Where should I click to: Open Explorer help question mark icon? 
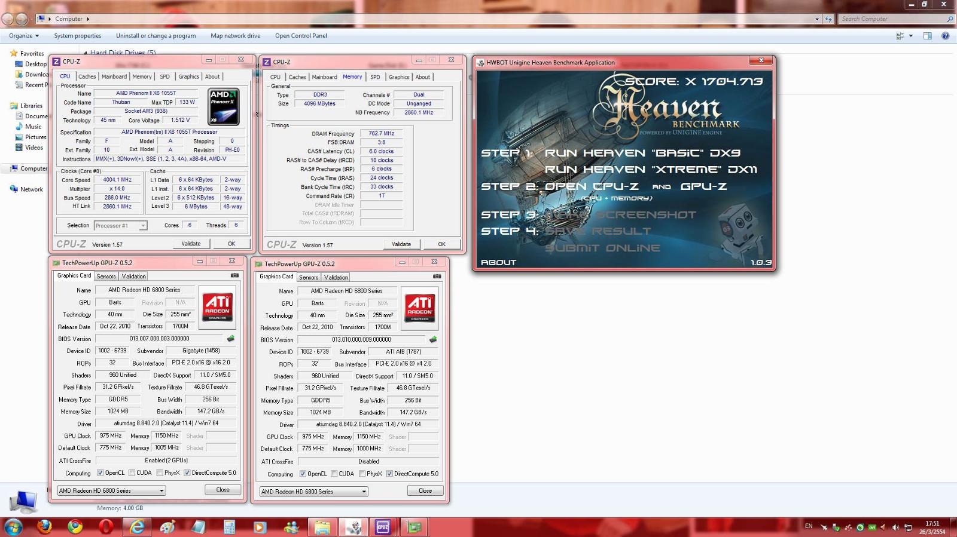945,36
